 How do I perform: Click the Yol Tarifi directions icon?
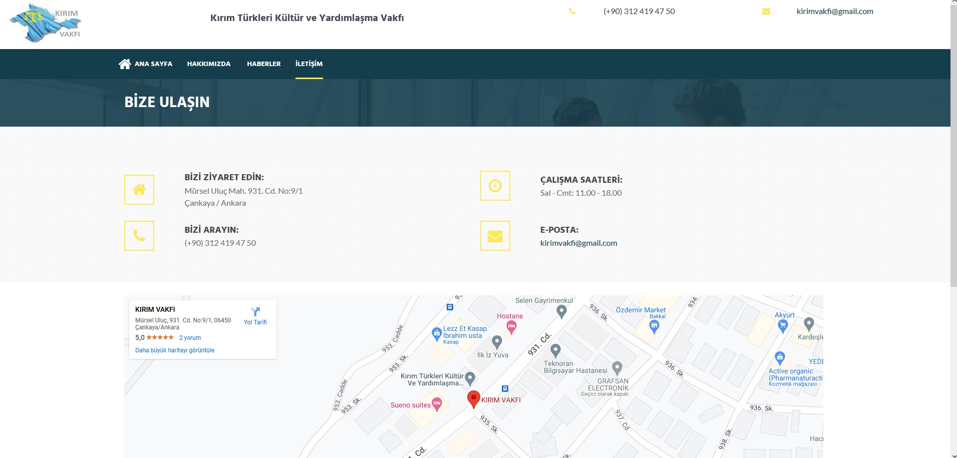(x=255, y=311)
